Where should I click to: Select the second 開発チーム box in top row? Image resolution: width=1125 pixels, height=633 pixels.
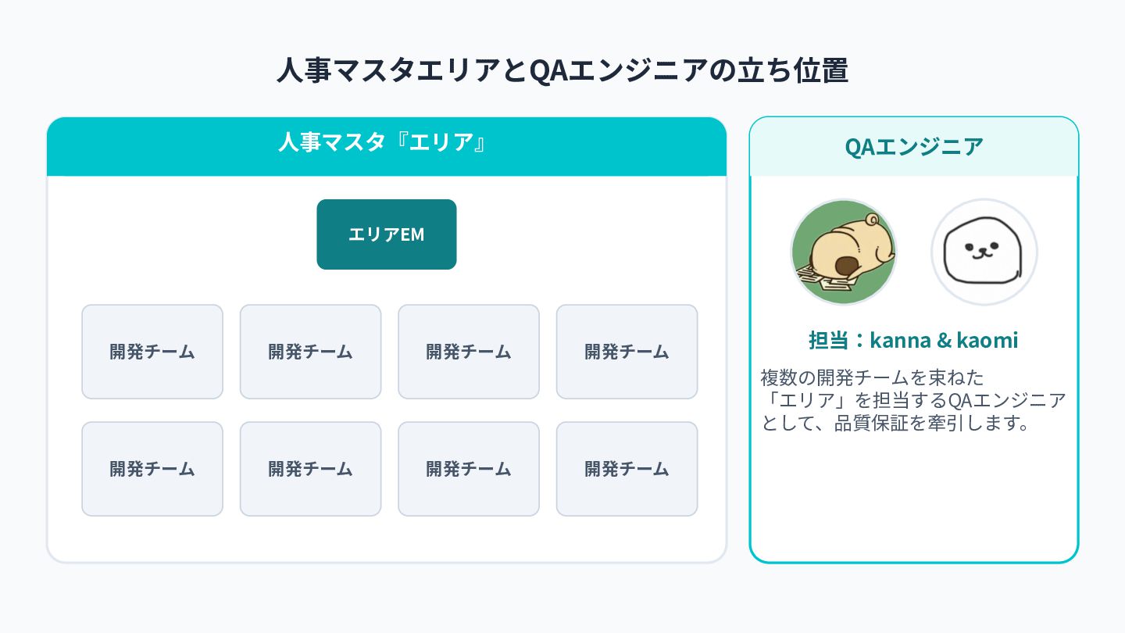click(310, 352)
